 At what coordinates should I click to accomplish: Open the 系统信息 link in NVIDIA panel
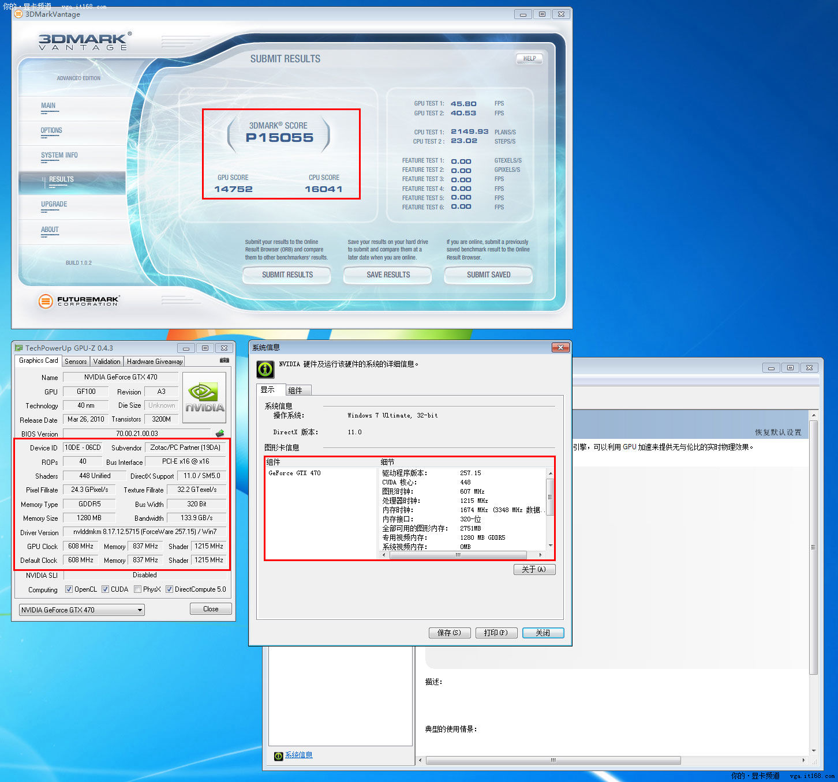point(299,755)
